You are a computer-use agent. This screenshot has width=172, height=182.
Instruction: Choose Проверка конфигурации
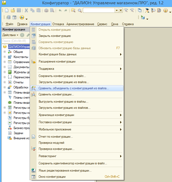pyautogui.click(x=77, y=149)
